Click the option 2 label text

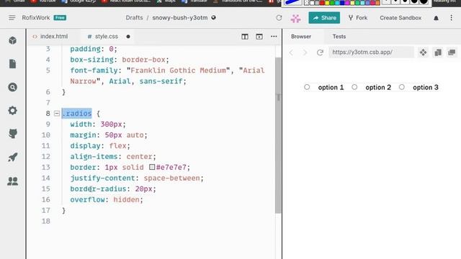[x=378, y=88]
